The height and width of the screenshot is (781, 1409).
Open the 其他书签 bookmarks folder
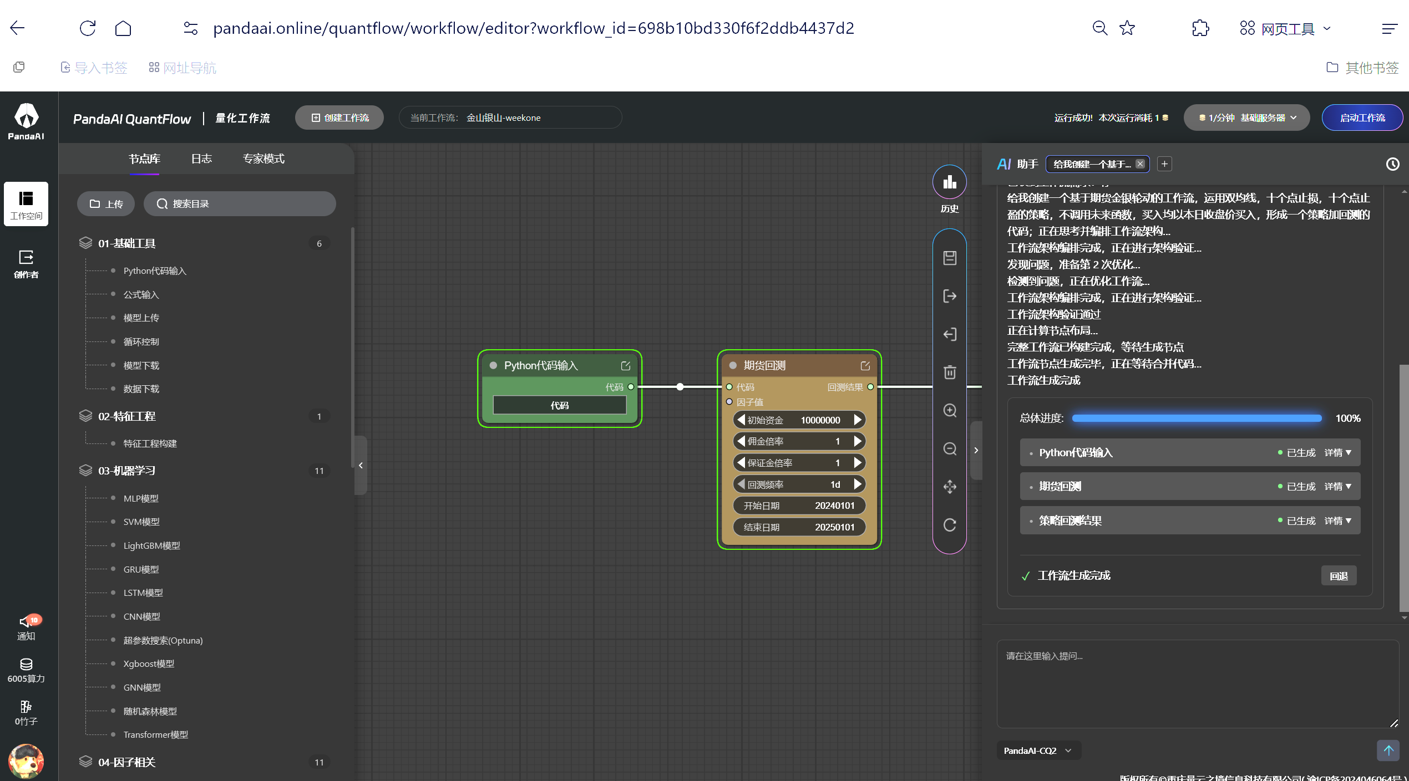coord(1362,68)
